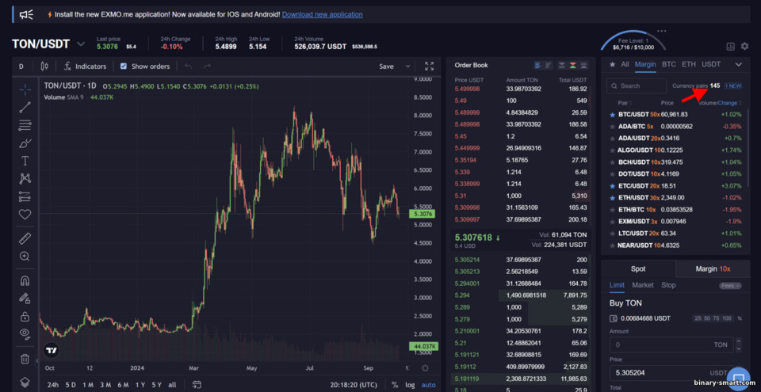This screenshot has height=392, width=761.
Task: Click the Amount stepper arrows
Action: 739,345
